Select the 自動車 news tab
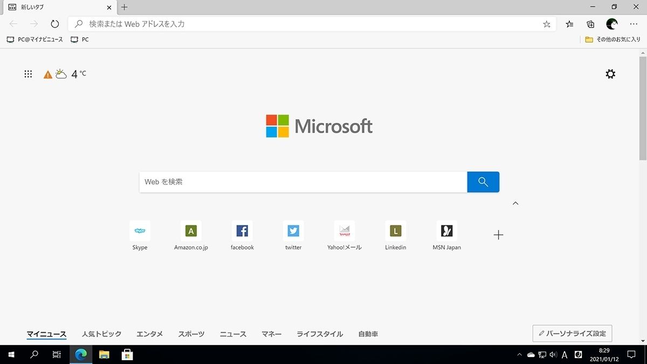The height and width of the screenshot is (364, 647). pyautogui.click(x=368, y=334)
